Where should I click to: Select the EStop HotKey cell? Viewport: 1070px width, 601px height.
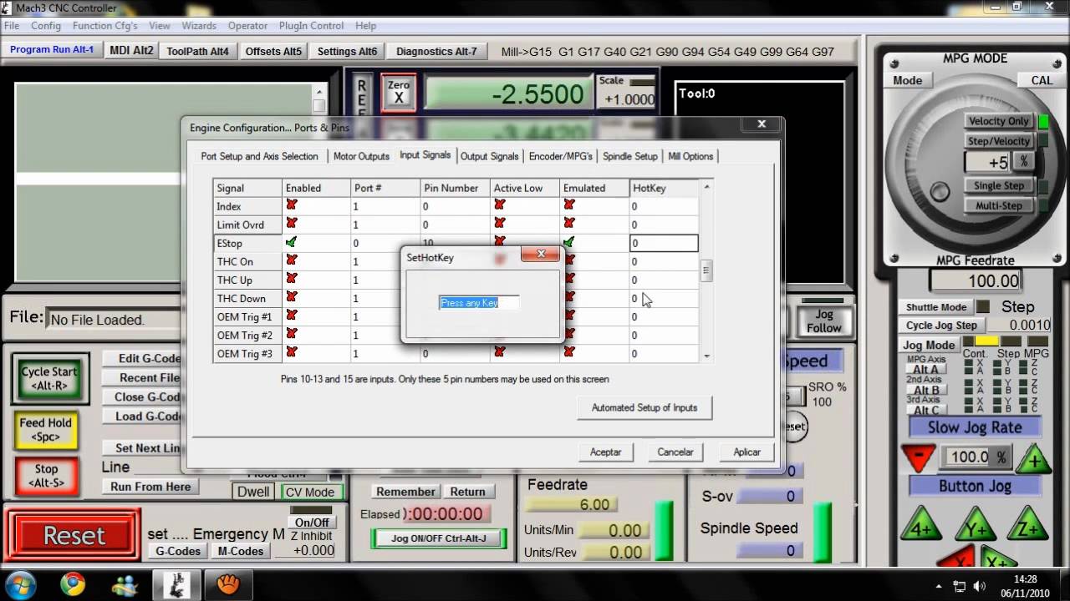(x=664, y=243)
